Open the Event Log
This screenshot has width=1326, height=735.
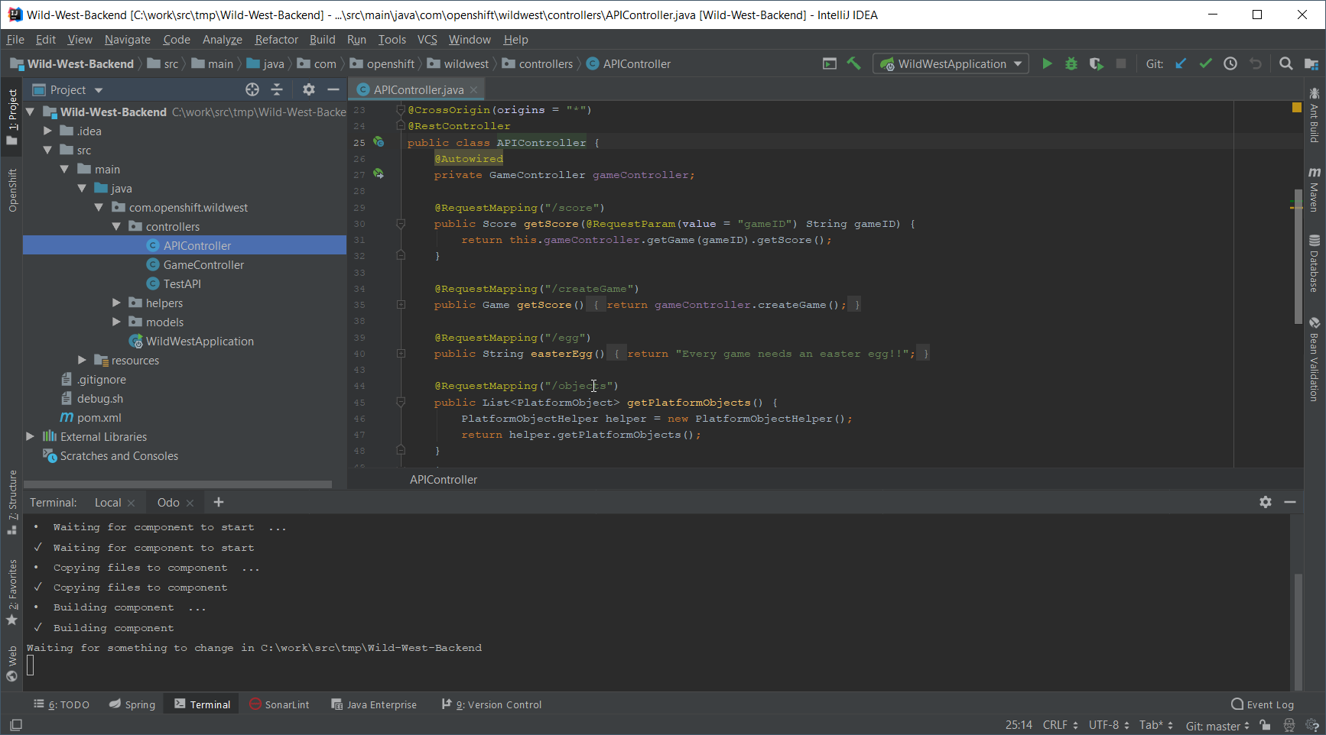coord(1263,704)
